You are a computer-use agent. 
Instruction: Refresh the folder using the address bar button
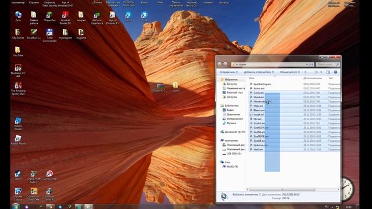click(x=312, y=64)
